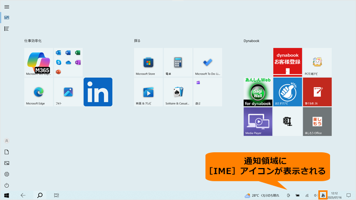Viewport: 356px width, 200px height.
Task: Open the Documents folder shortcut
Action: click(7, 152)
